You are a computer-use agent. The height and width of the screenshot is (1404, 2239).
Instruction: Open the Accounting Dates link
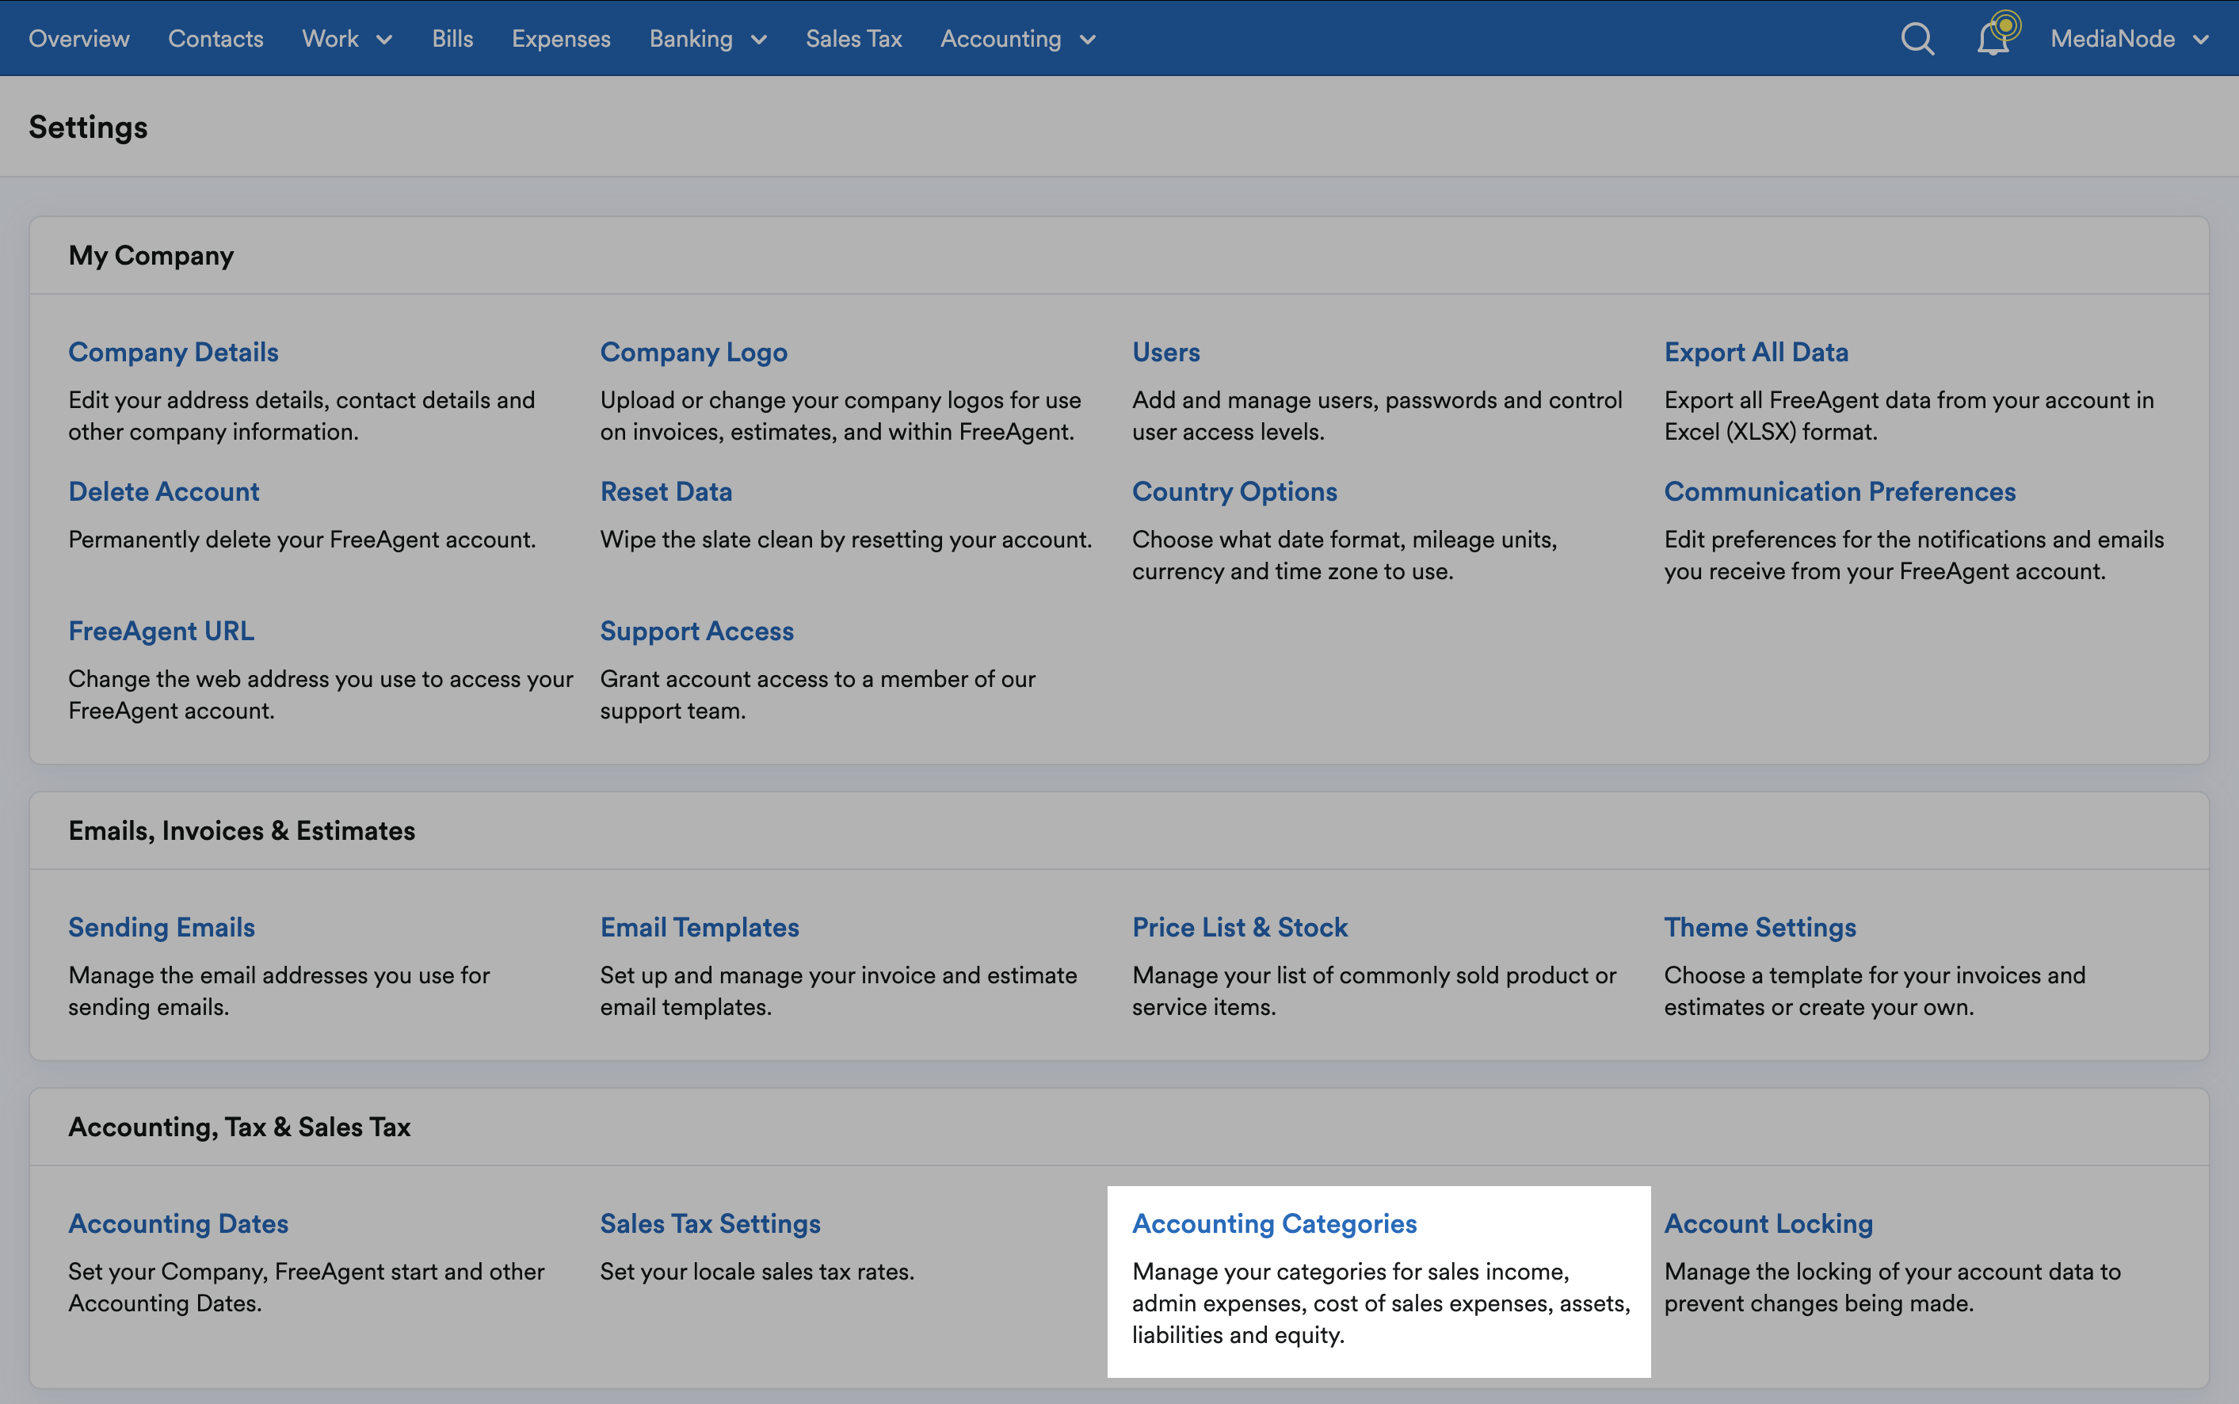[x=178, y=1223]
